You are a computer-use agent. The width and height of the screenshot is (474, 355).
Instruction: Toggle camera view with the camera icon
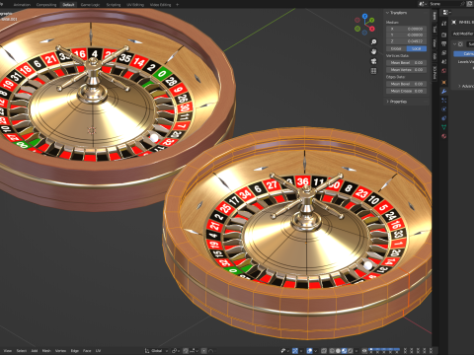click(x=373, y=61)
